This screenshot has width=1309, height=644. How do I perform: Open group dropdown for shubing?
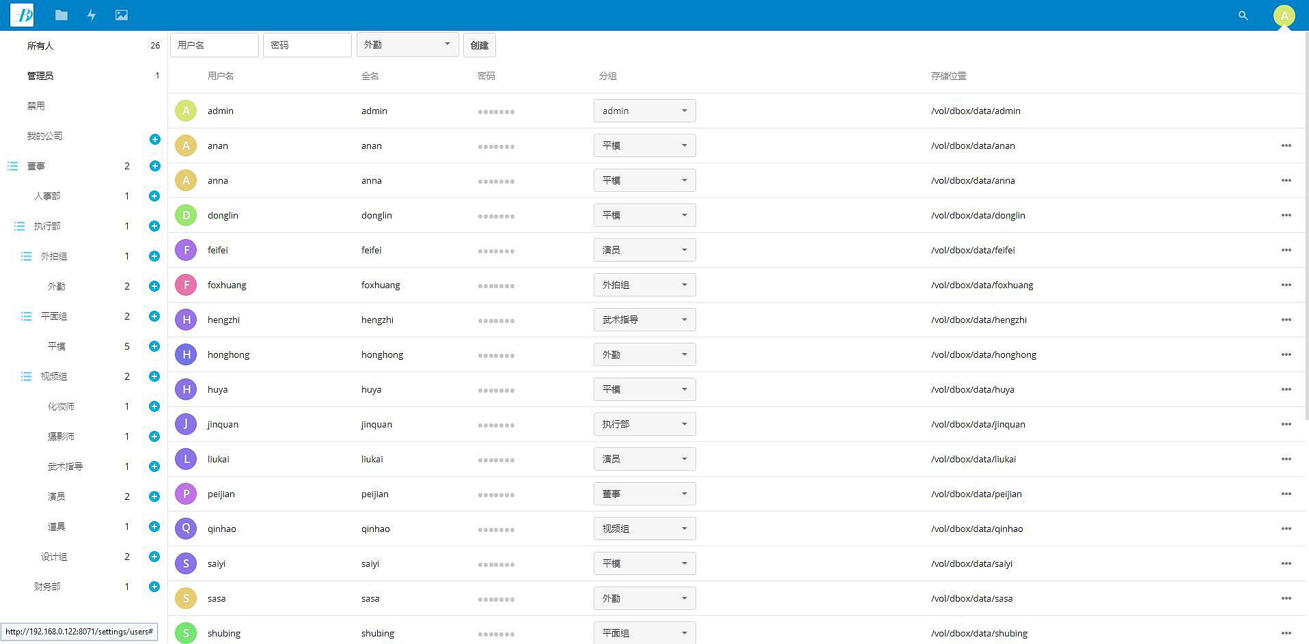coord(644,633)
